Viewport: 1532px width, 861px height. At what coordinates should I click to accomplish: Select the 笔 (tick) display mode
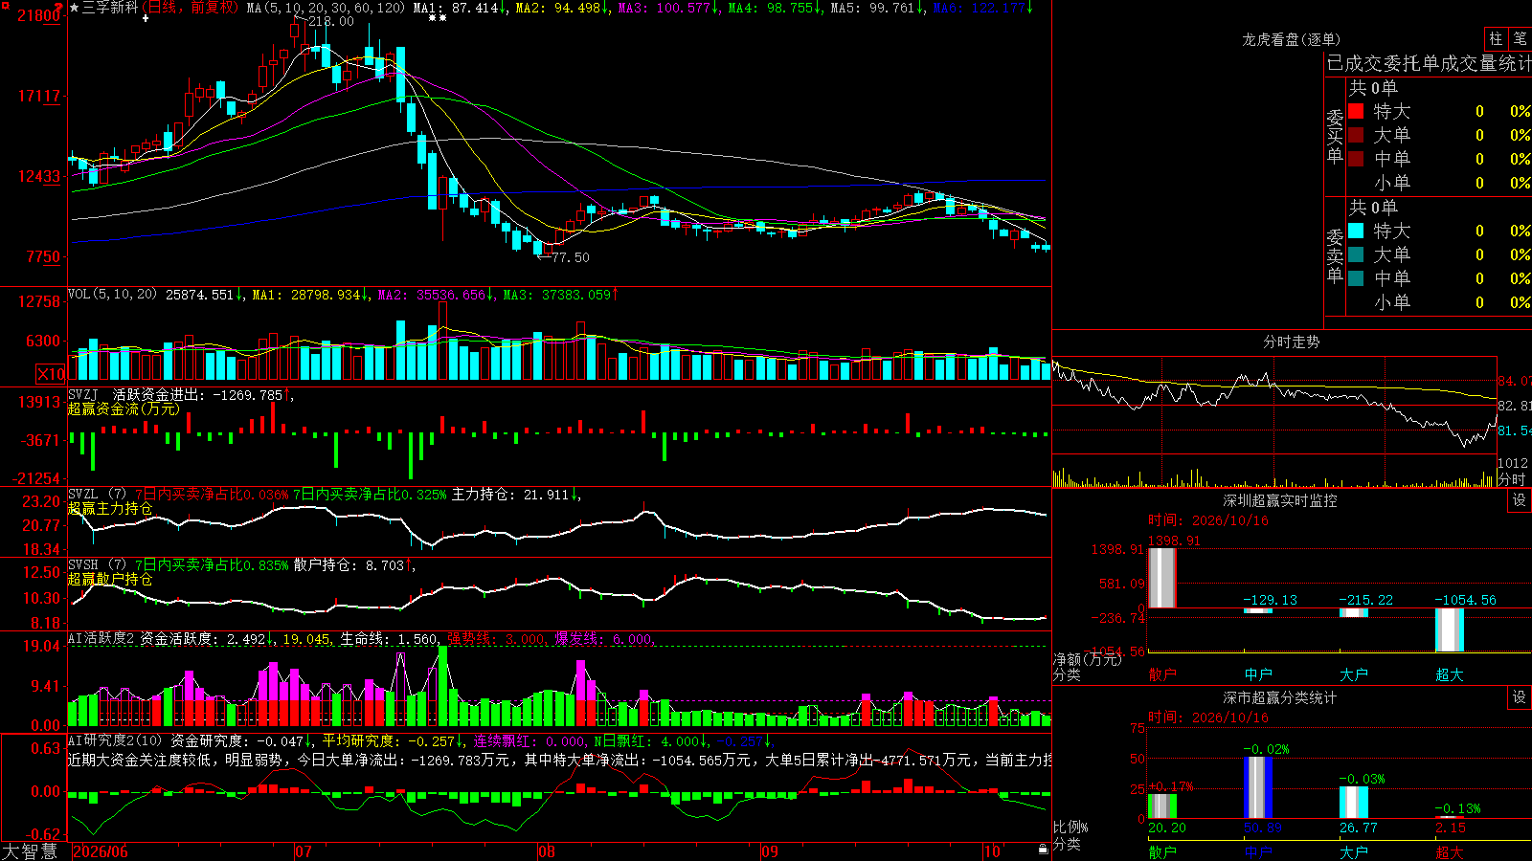click(1520, 39)
